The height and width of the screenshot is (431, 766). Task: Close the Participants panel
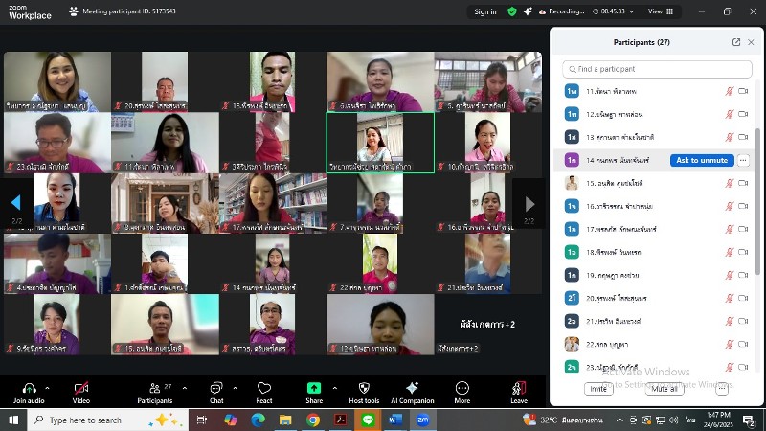751,42
